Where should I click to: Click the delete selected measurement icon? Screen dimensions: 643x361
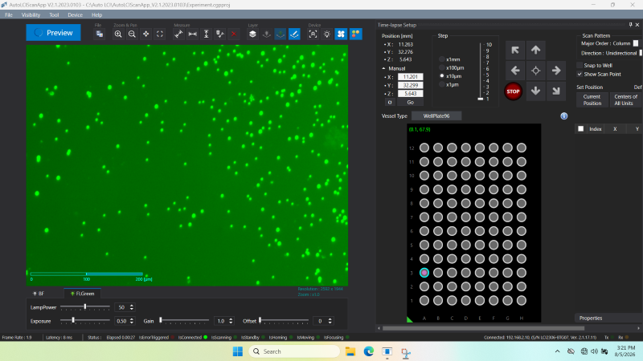(x=220, y=34)
